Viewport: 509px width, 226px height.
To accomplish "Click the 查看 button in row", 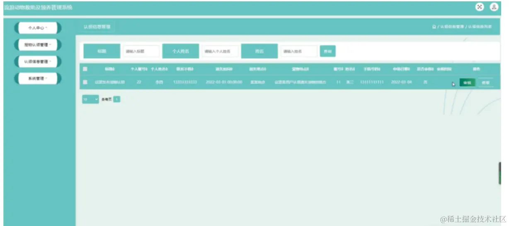I will [x=485, y=83].
